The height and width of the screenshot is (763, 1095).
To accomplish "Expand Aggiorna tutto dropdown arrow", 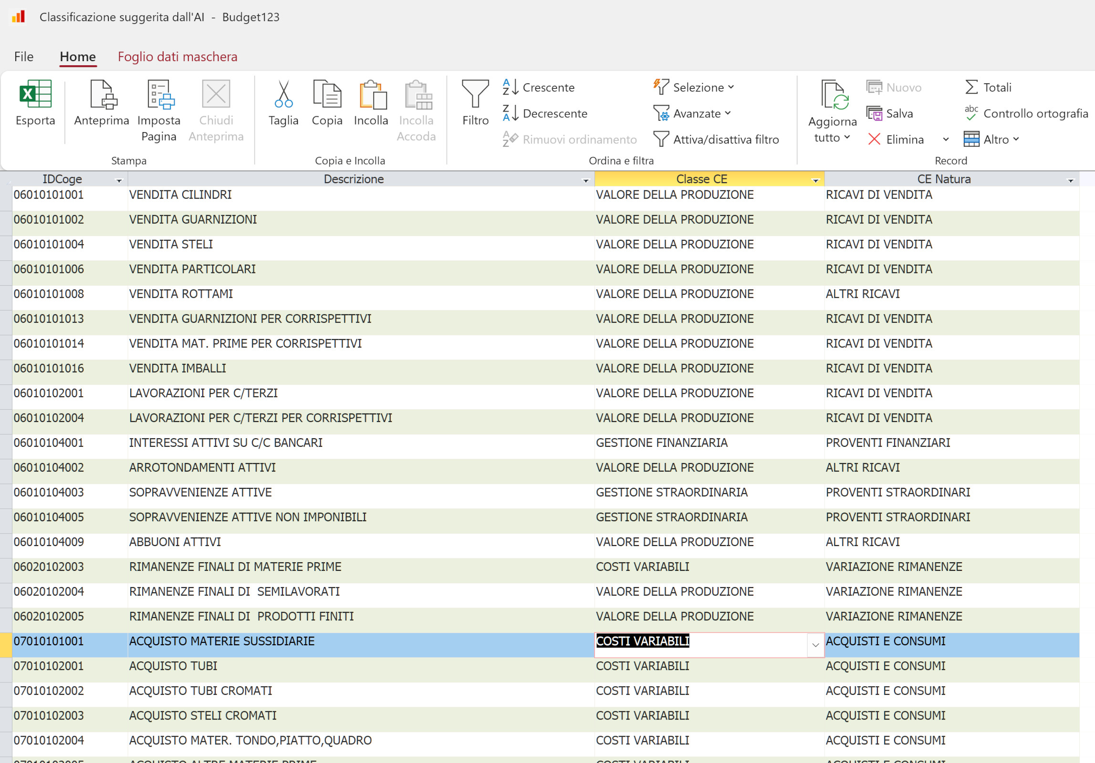I will click(847, 137).
